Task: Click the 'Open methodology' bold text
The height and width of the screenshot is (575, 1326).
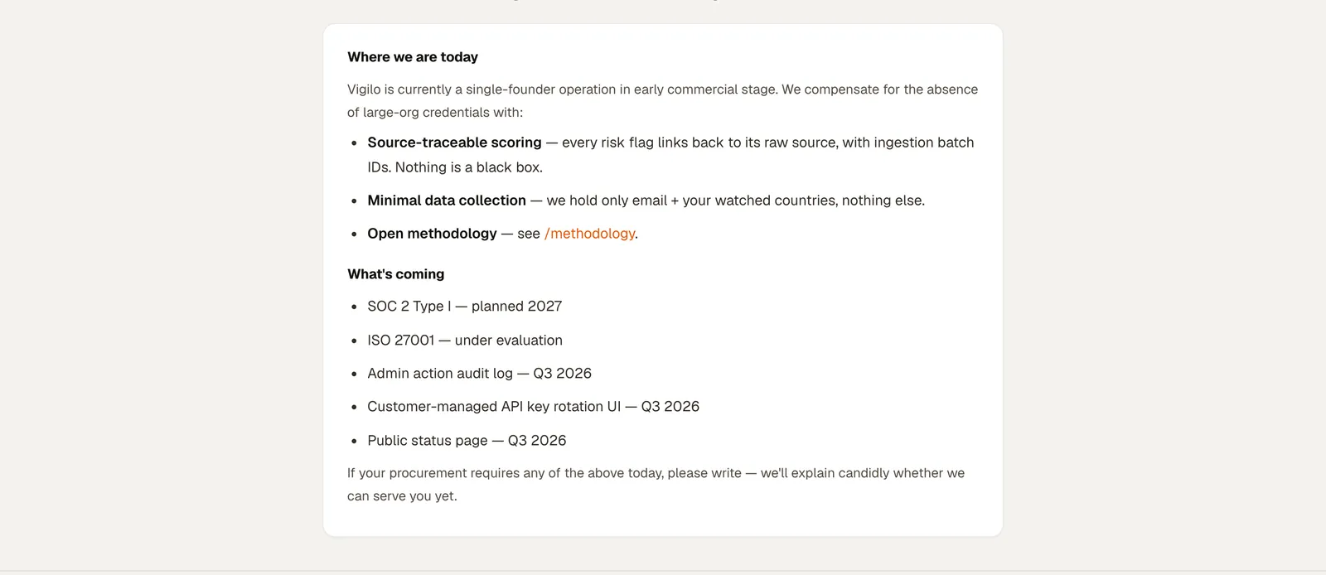Action: coord(432,234)
